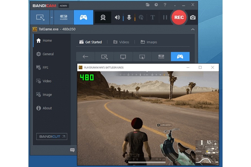Switch to the Images tab
Viewport: 251px width, 167px height.
click(149, 42)
